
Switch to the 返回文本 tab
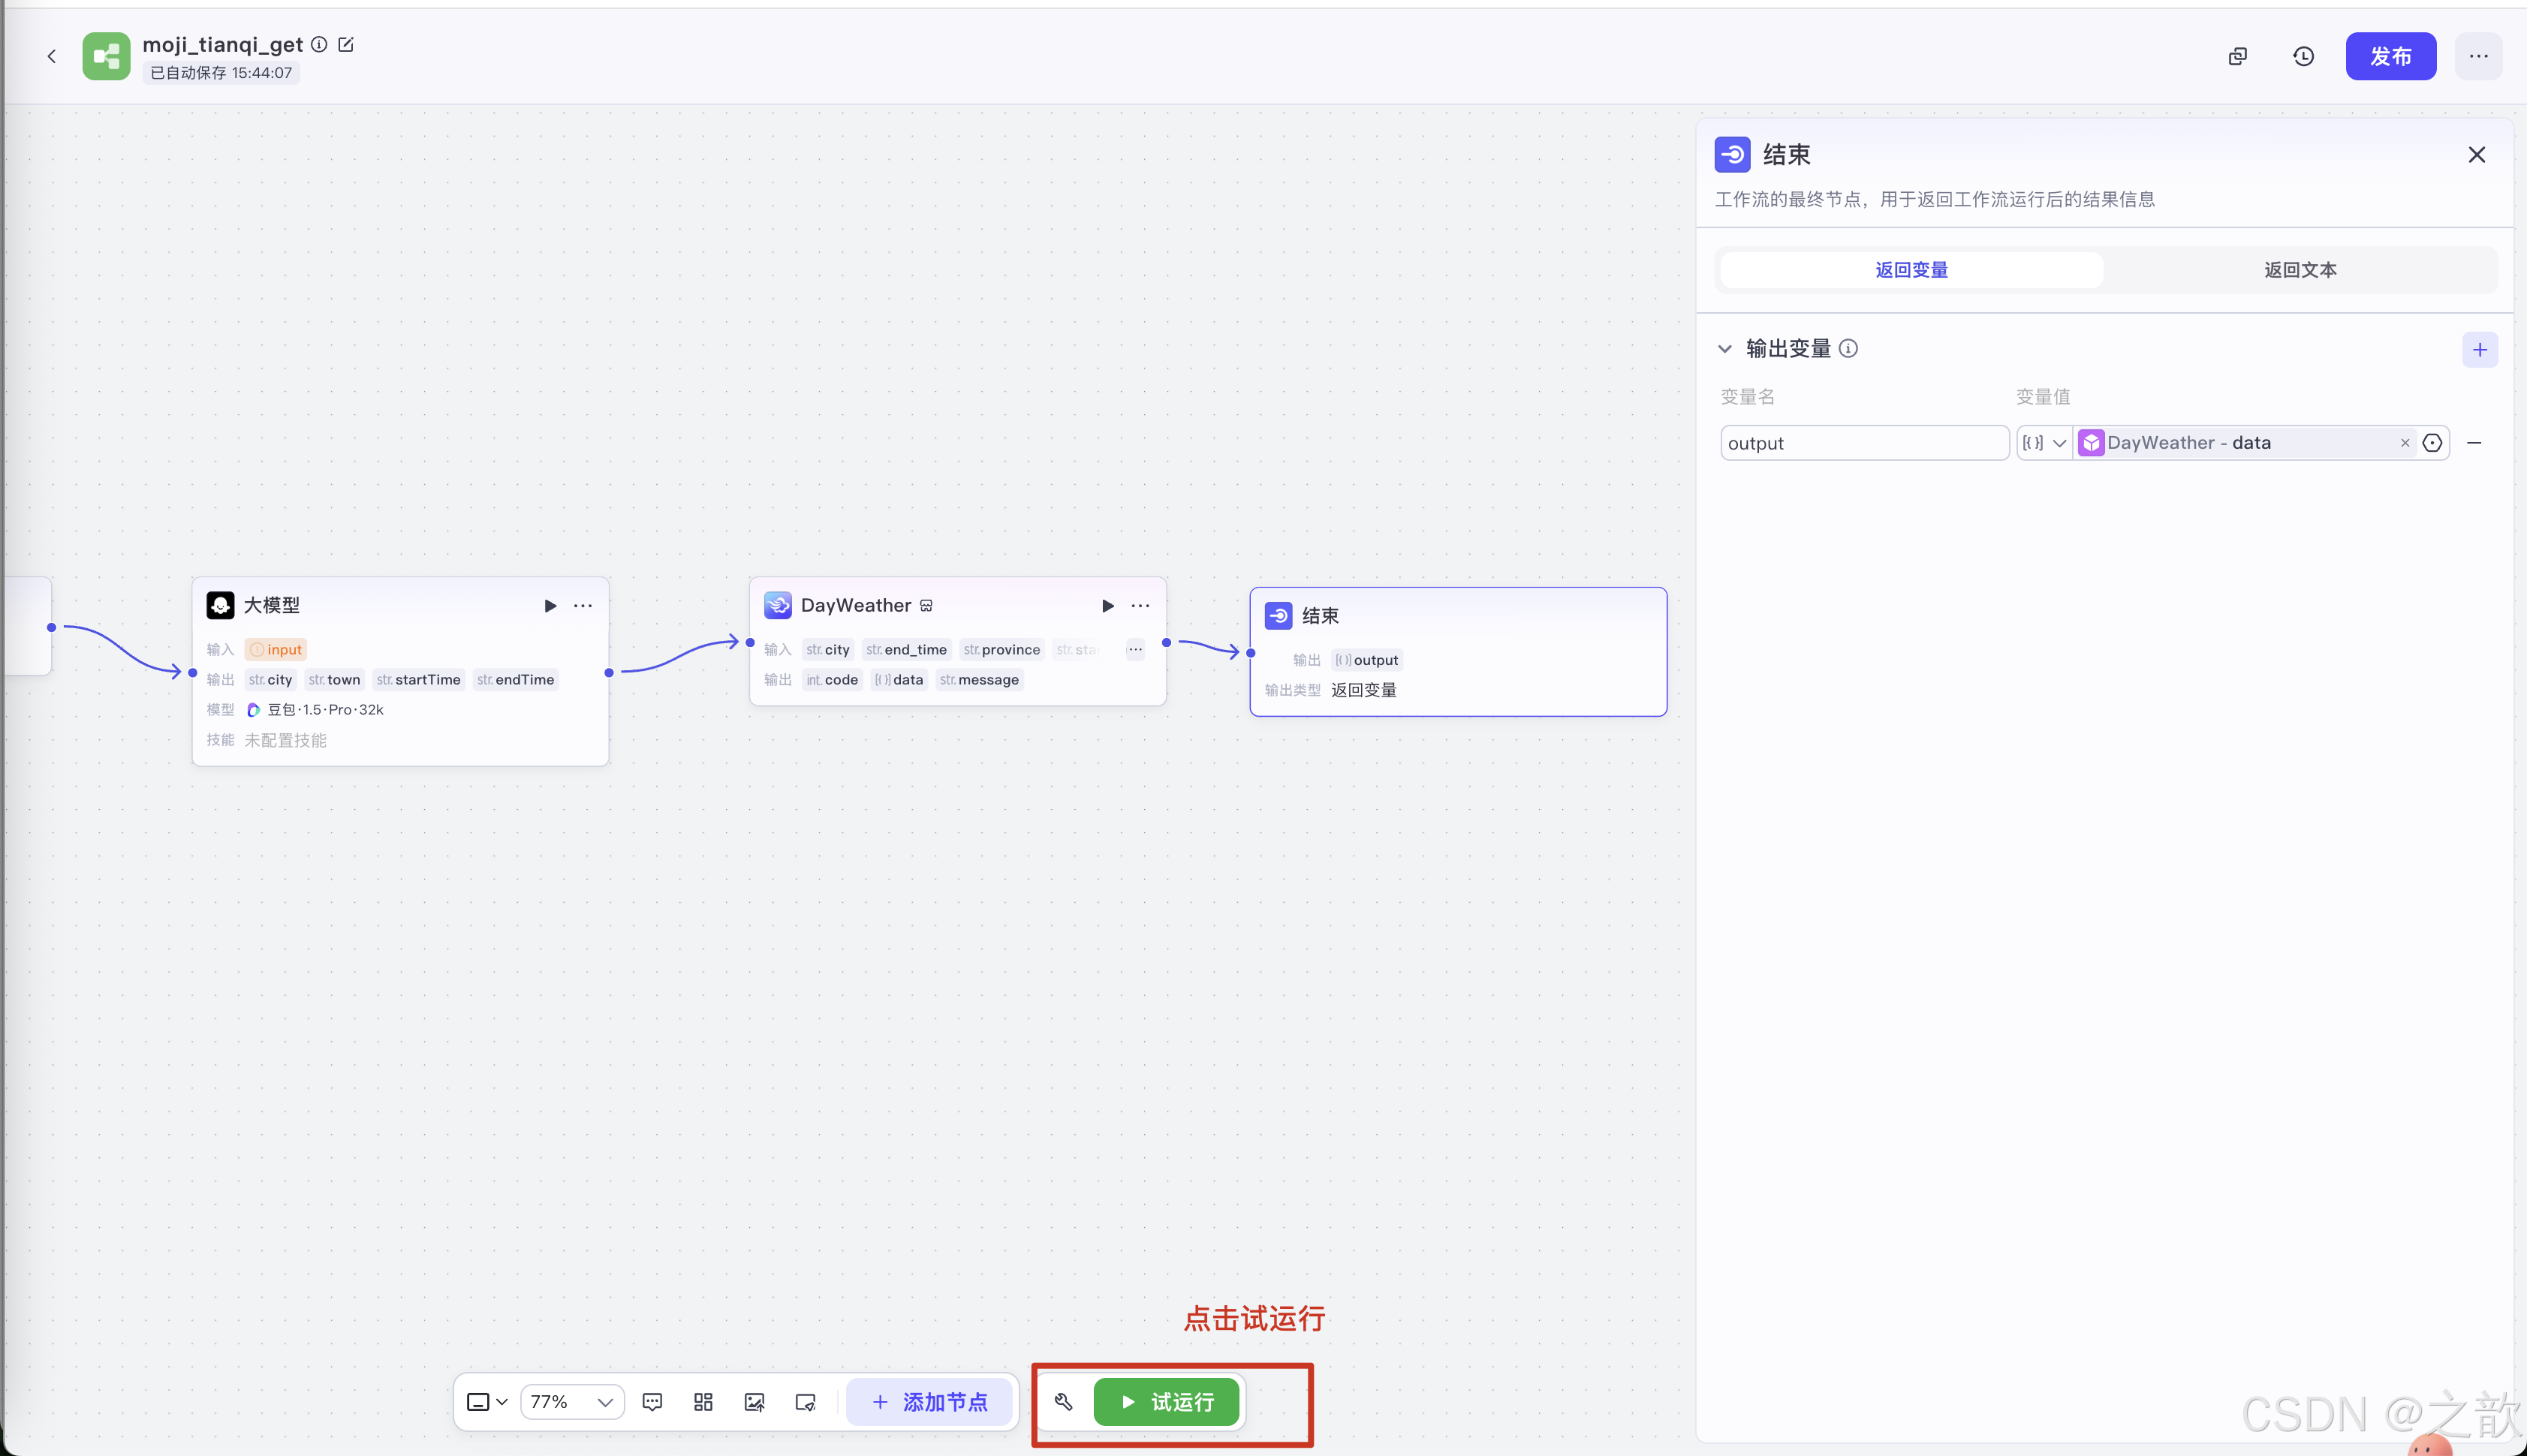tap(2300, 270)
